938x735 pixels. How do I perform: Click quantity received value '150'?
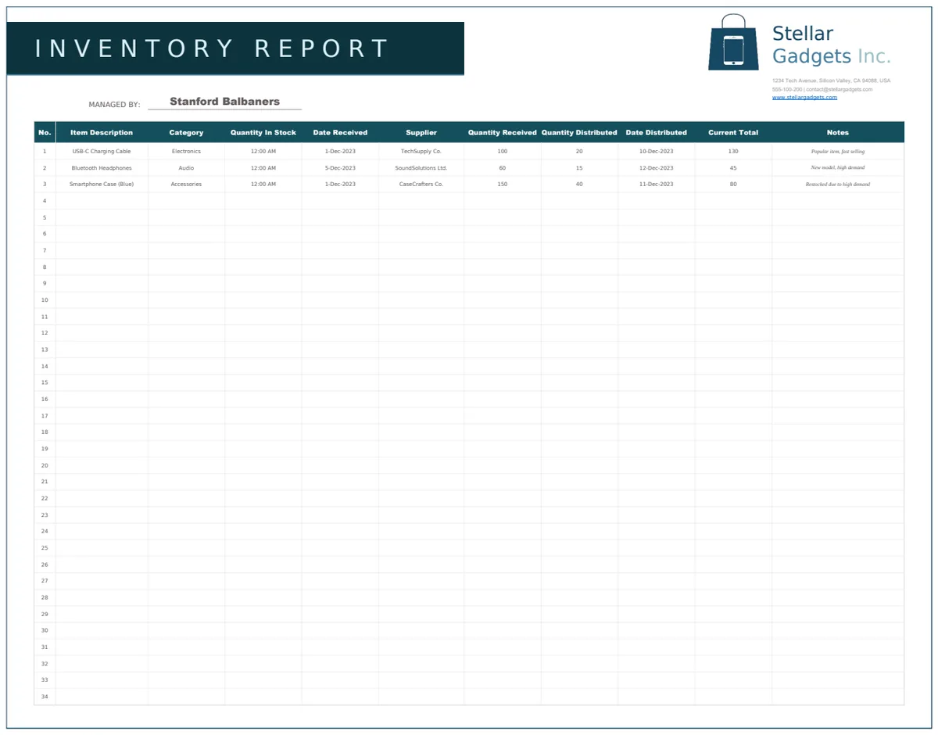(x=503, y=185)
